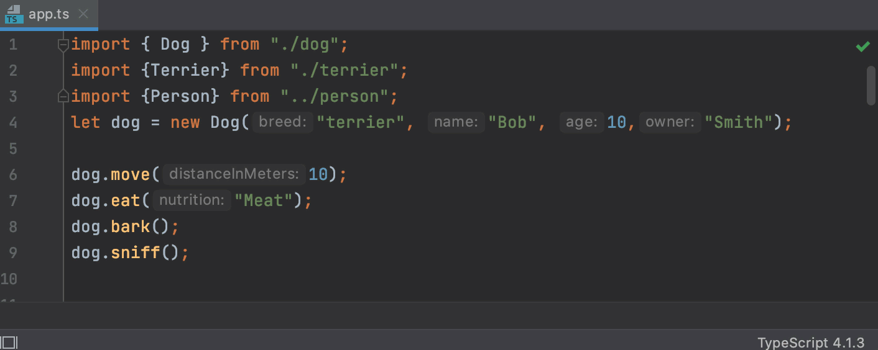Click the Dog constructor name on line 4

pyautogui.click(x=225, y=122)
